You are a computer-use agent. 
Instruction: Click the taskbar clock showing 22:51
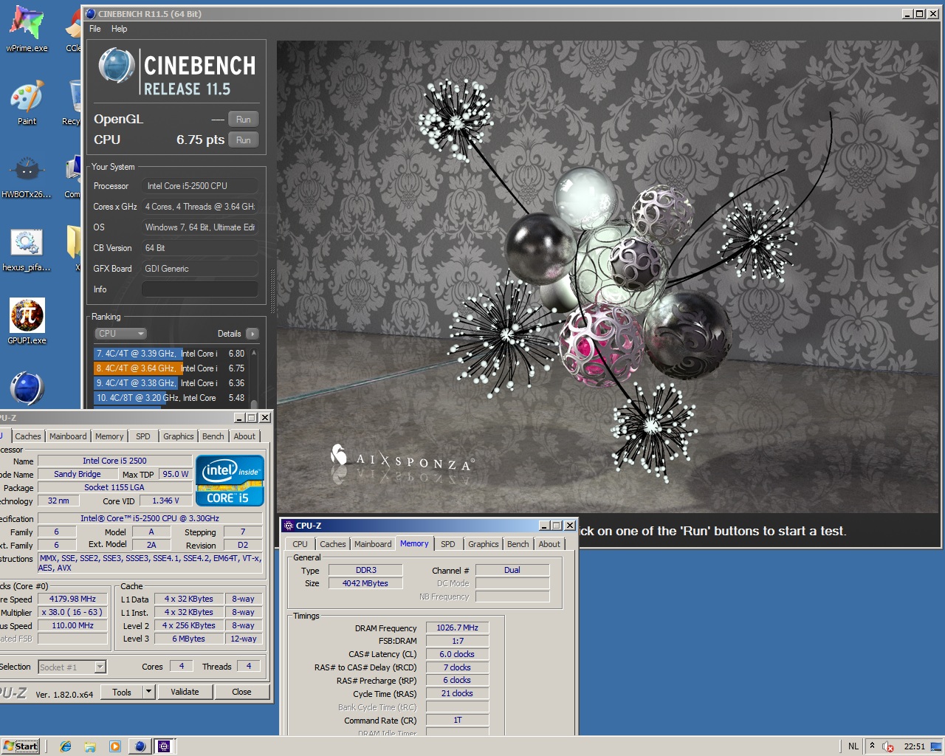click(914, 746)
